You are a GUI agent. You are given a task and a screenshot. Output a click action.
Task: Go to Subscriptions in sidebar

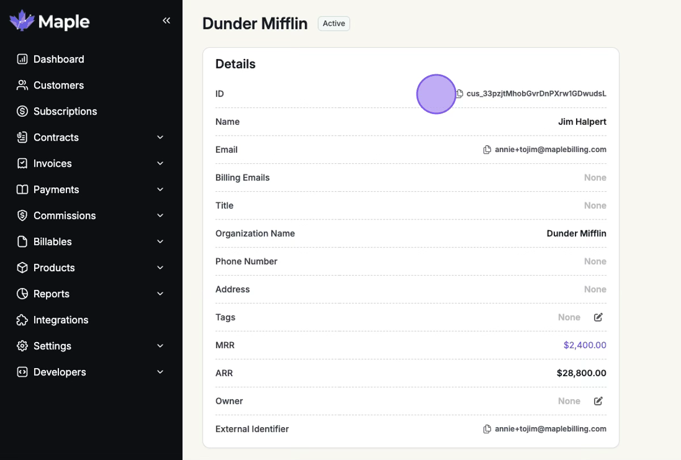[x=65, y=111]
